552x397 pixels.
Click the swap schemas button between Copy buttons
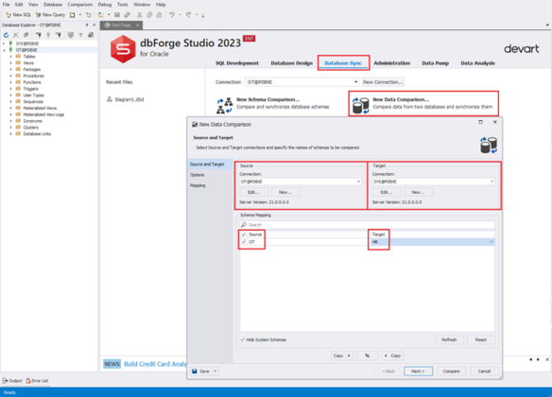367,355
